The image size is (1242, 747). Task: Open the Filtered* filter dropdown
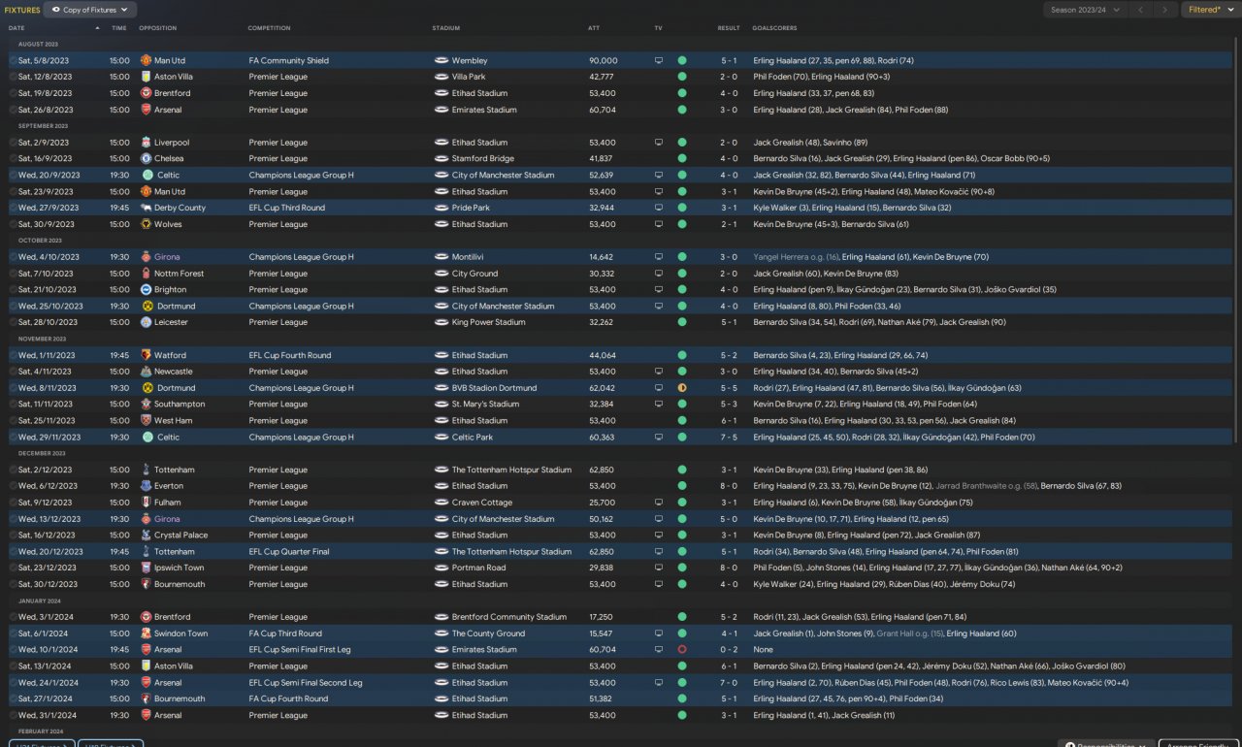(1210, 10)
